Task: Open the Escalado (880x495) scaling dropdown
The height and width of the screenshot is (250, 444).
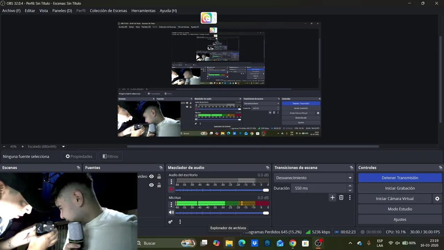Action: point(46,147)
